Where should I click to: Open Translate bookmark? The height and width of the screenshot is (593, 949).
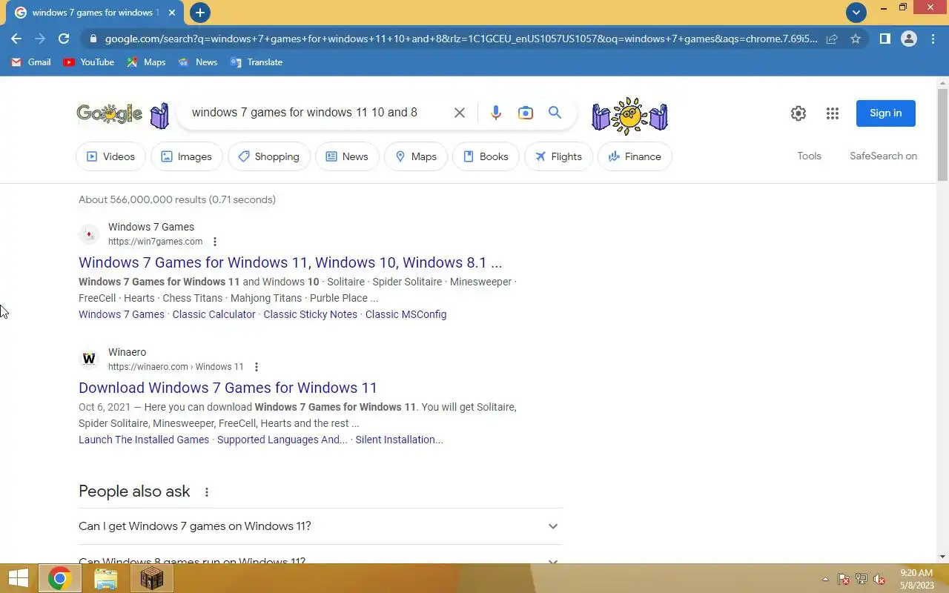[257, 62]
